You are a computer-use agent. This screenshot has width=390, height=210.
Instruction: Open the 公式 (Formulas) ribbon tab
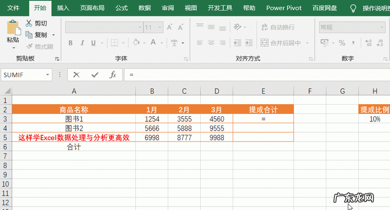(x=121, y=8)
